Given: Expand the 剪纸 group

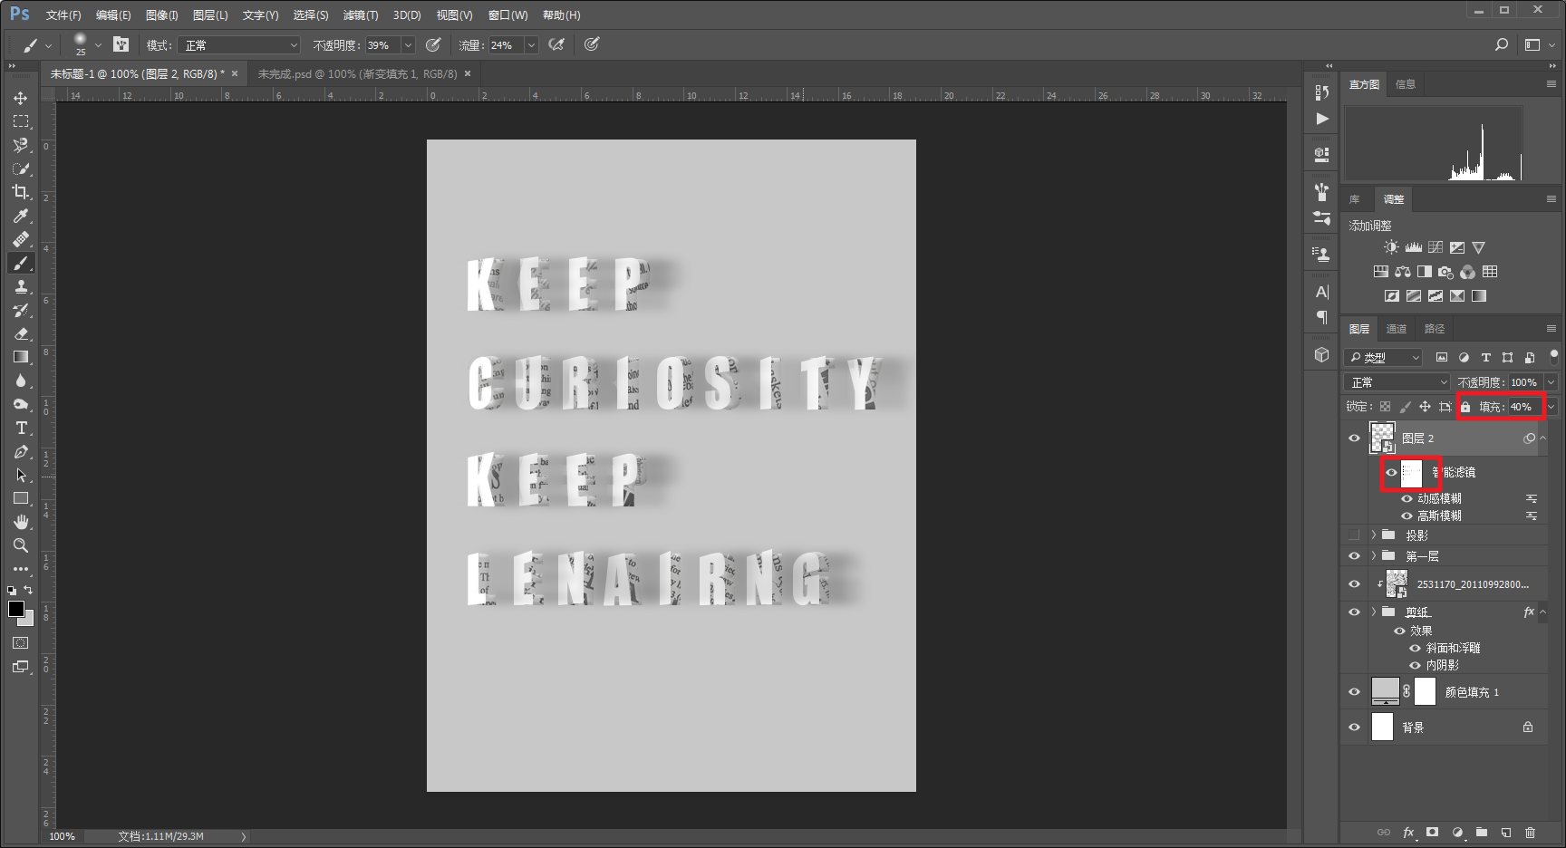Looking at the screenshot, I should click(1373, 612).
